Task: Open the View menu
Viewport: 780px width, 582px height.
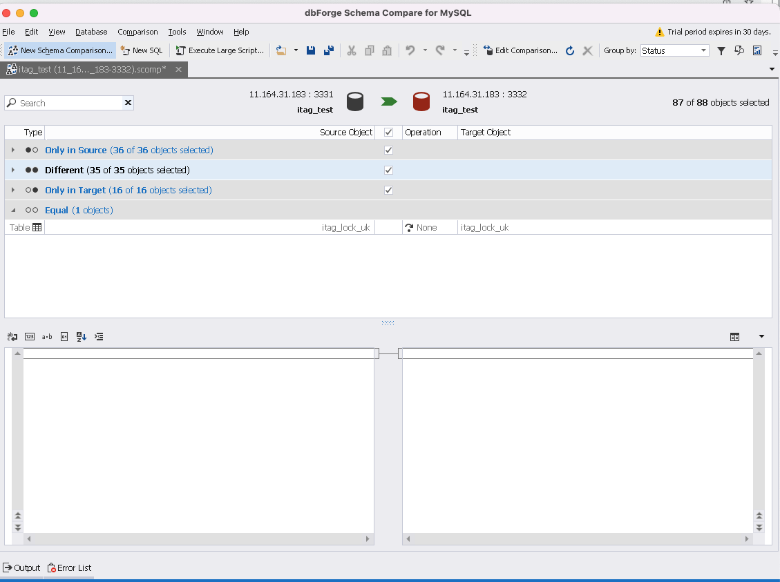Action: coord(57,32)
